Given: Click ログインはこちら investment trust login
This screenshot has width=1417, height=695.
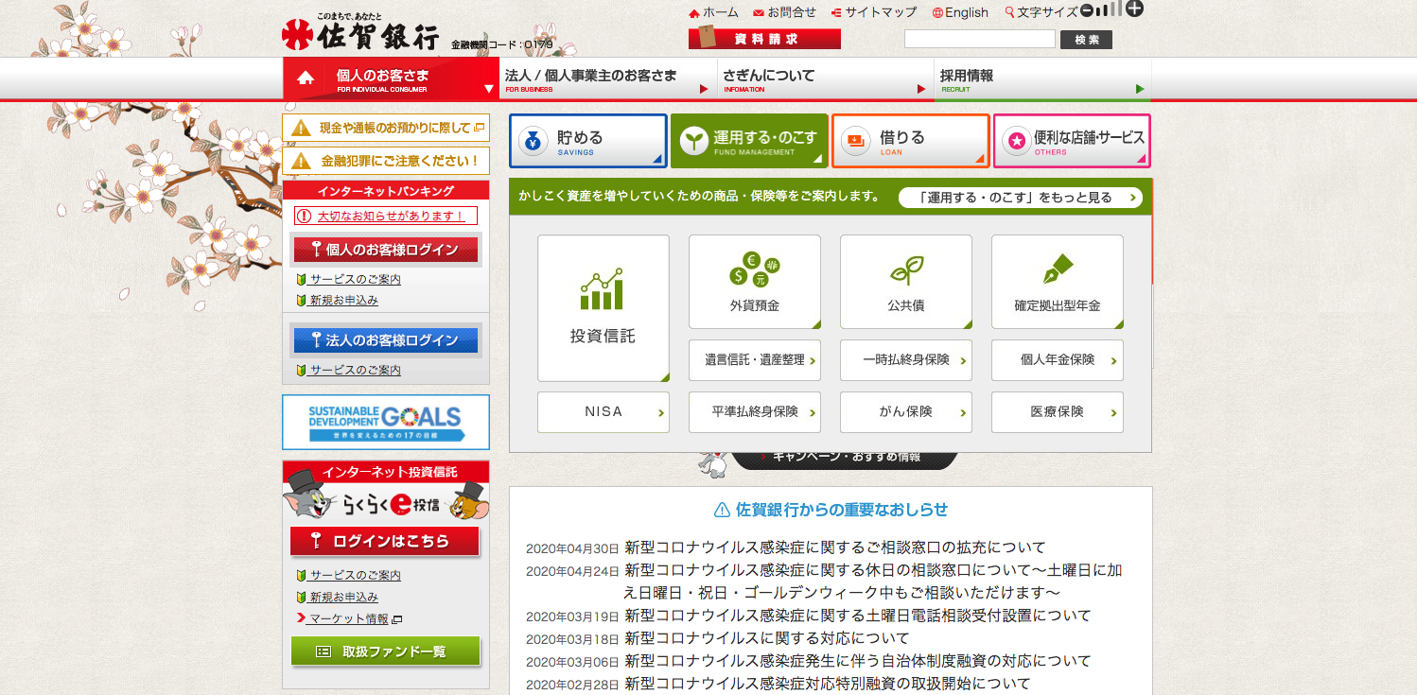Looking at the screenshot, I should coord(385,542).
